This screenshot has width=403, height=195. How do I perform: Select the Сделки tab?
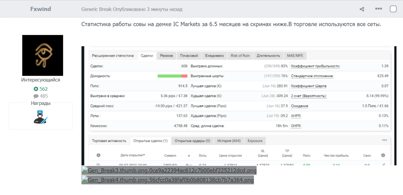[147, 56]
